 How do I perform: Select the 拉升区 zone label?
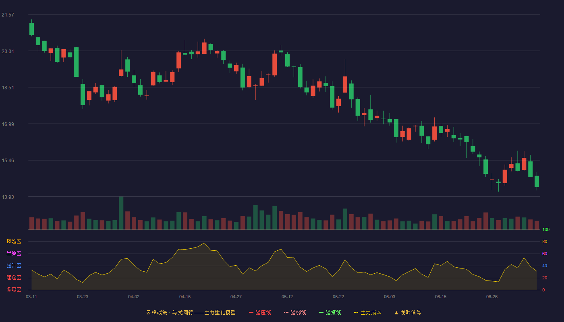14,266
